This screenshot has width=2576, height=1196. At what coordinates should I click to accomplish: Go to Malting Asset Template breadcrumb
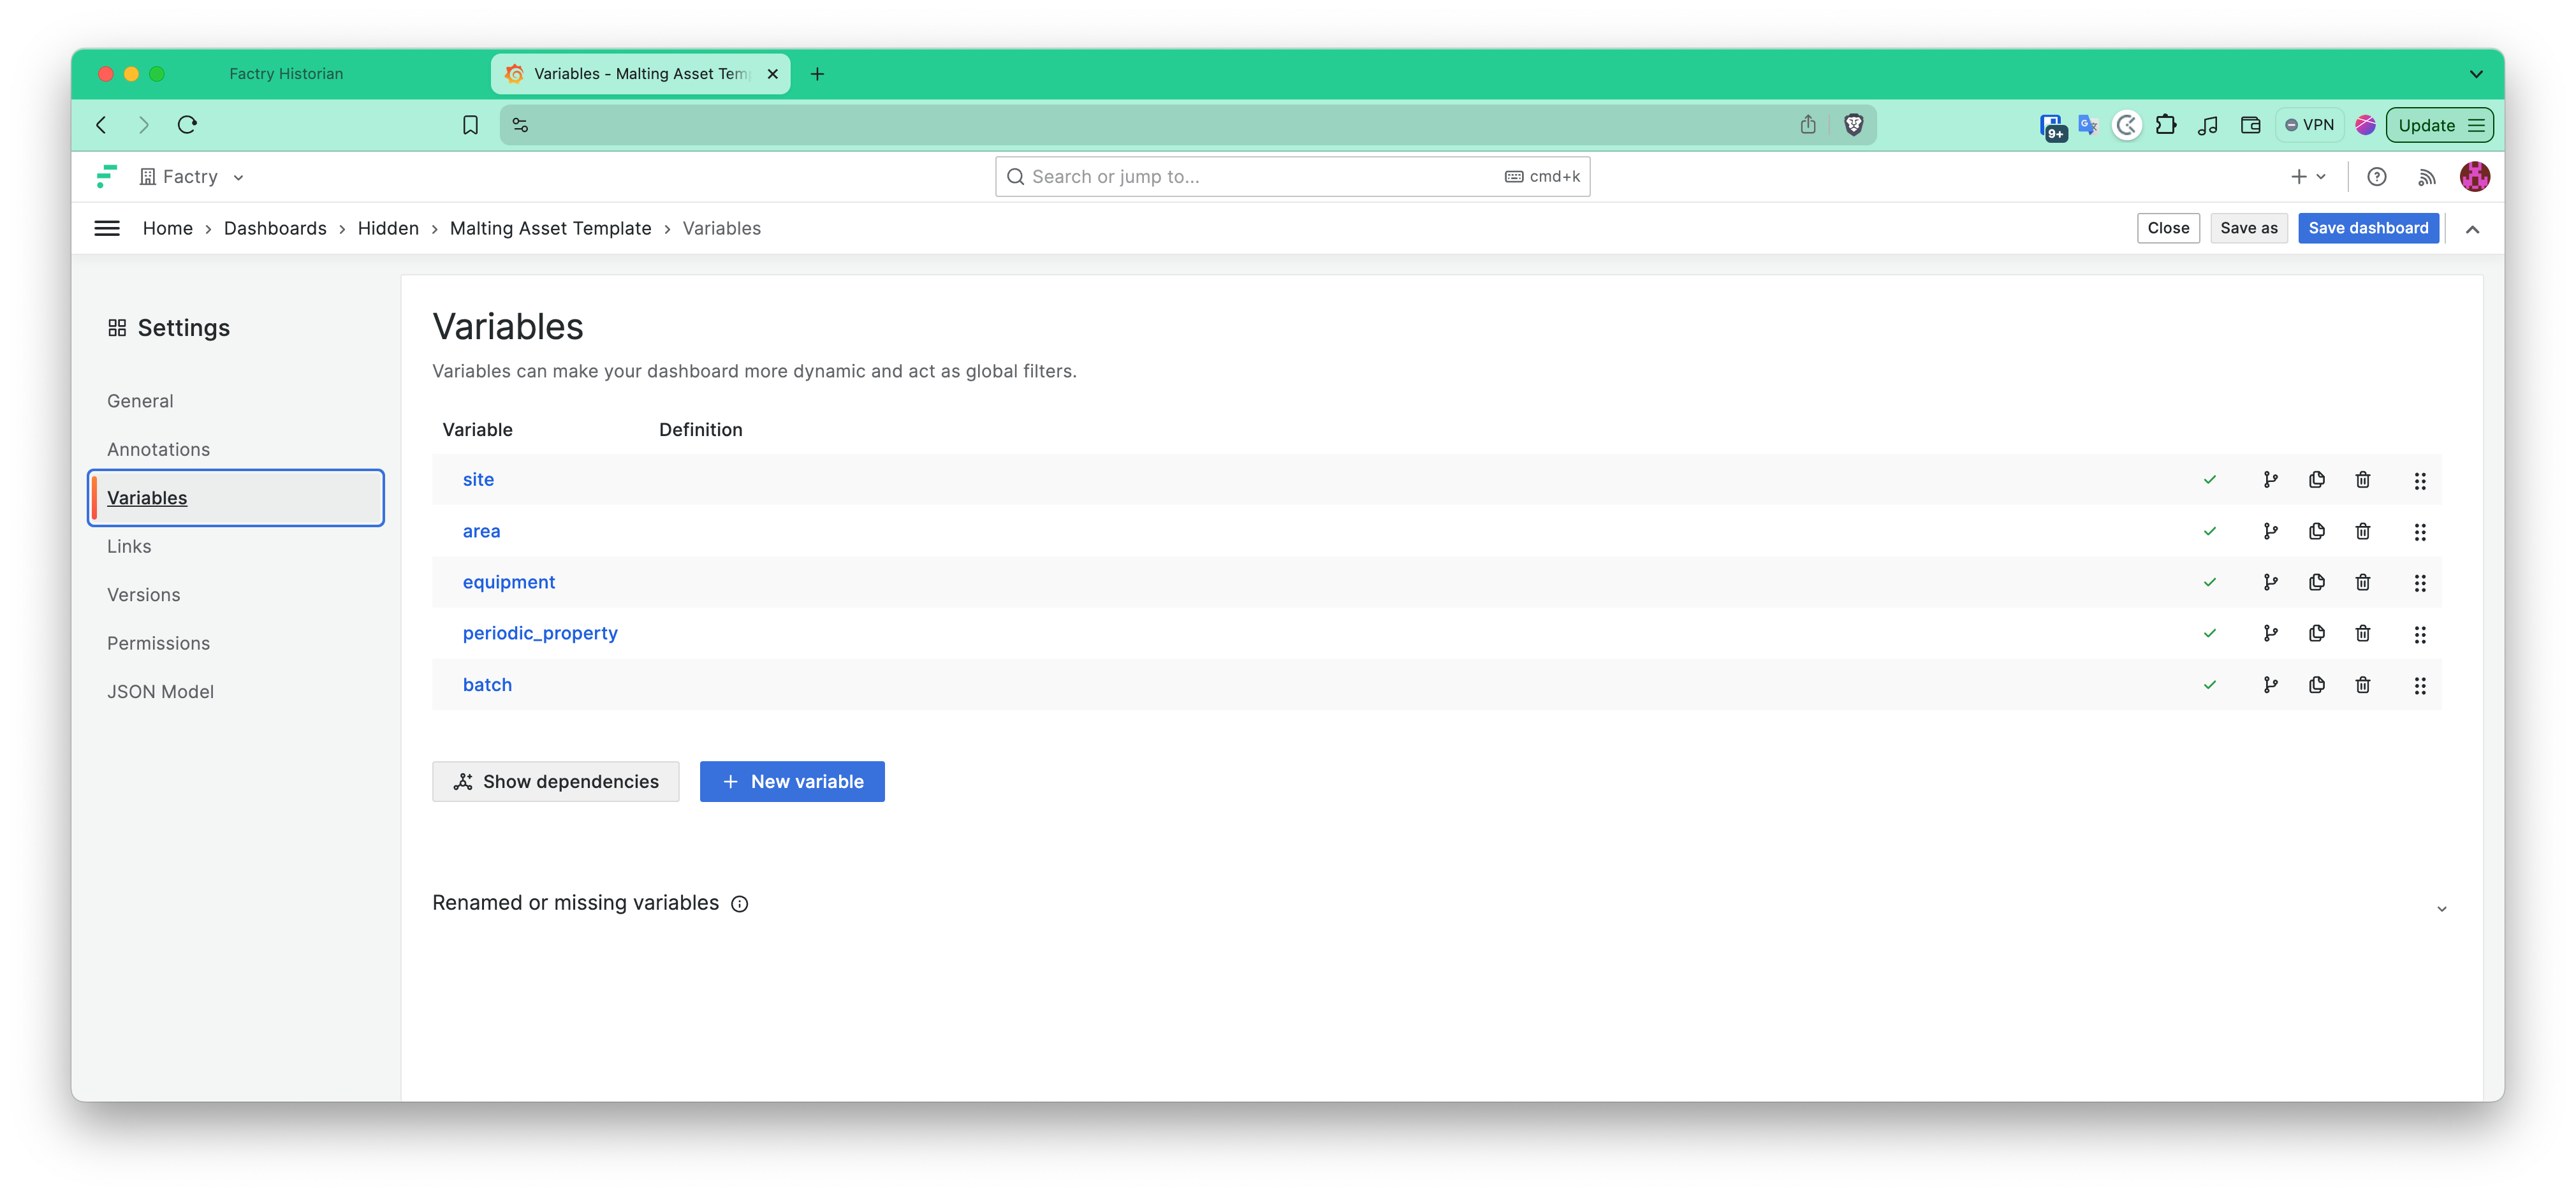click(550, 228)
